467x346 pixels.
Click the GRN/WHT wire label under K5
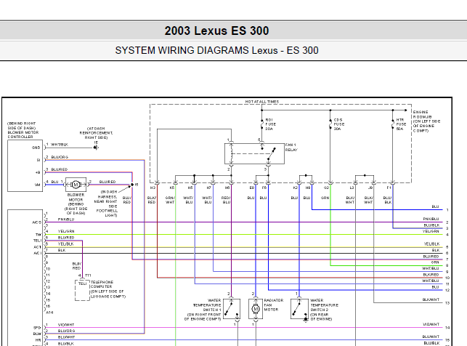tap(170, 200)
